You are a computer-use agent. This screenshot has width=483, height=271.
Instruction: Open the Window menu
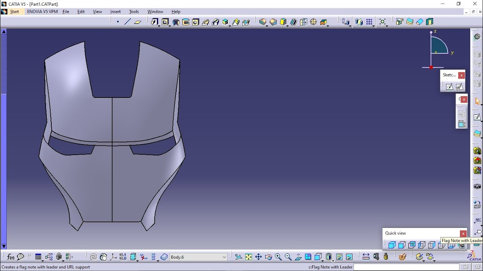click(155, 12)
